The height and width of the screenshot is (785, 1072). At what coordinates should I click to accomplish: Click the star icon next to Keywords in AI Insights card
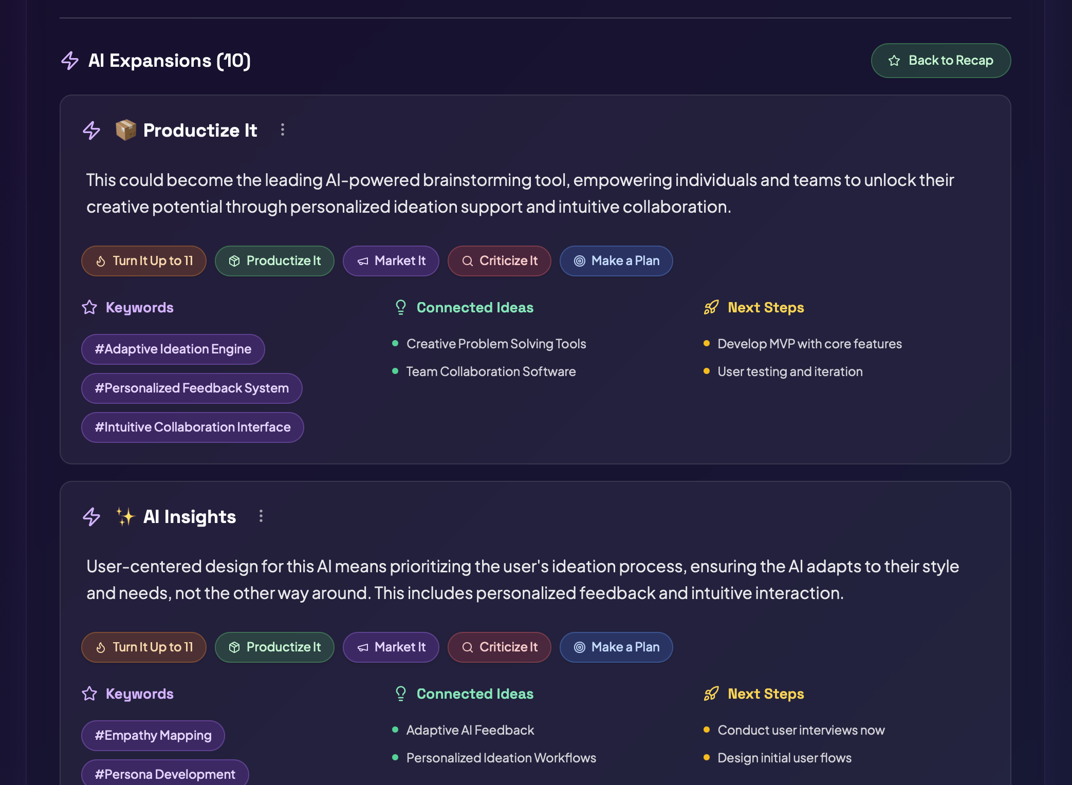89,694
